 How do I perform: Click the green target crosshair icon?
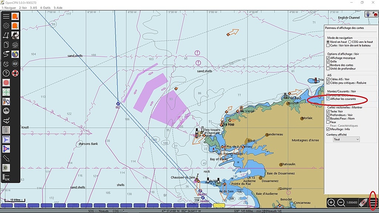tap(6, 92)
